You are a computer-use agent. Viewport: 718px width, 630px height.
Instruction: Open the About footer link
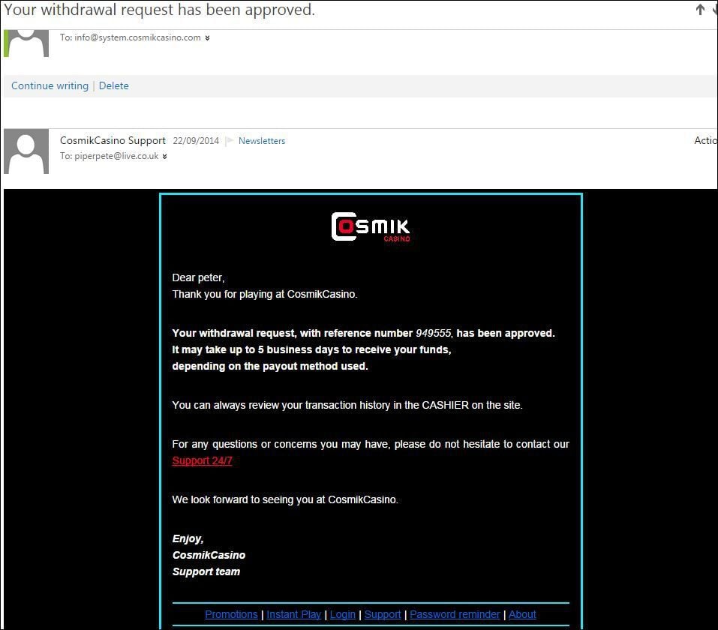pyautogui.click(x=522, y=614)
